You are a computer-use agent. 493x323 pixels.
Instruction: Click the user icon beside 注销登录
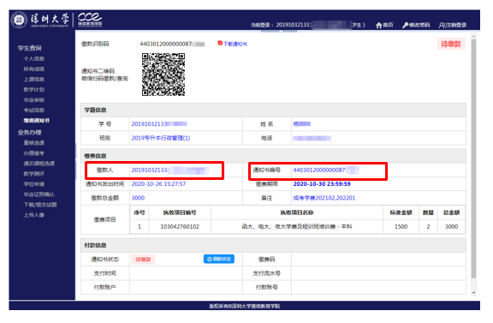[x=442, y=25]
